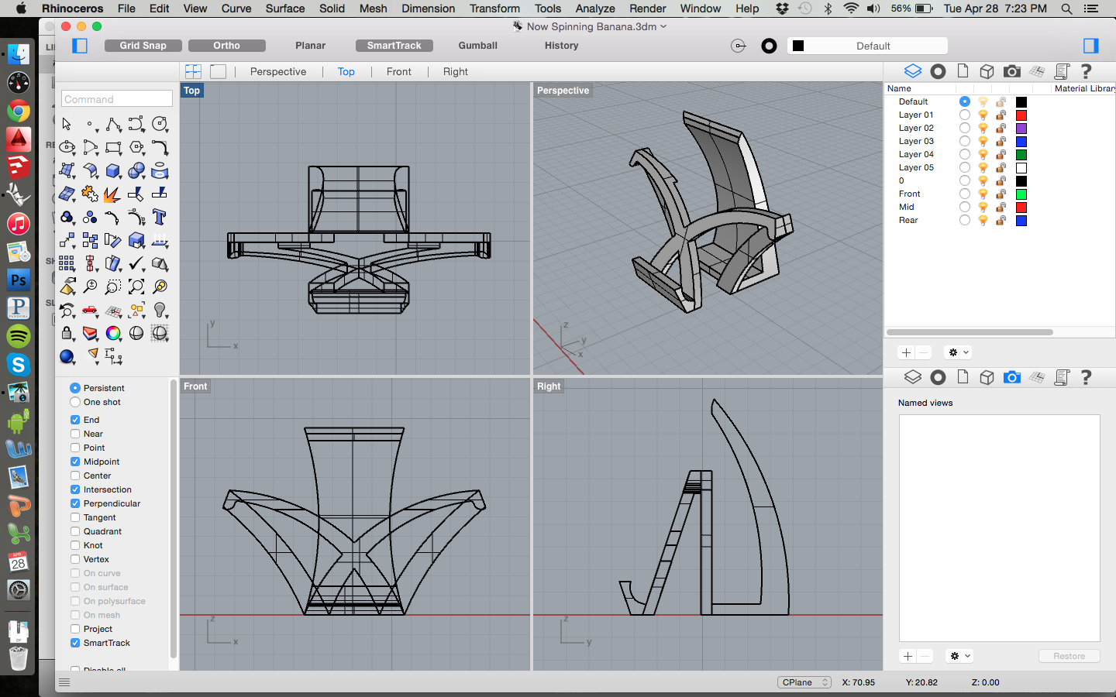The image size is (1116, 697).
Task: Toggle the Planar button
Action: 311,46
